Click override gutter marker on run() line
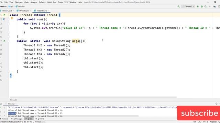This screenshot has width=220, height=123. click(x=4, y=19)
